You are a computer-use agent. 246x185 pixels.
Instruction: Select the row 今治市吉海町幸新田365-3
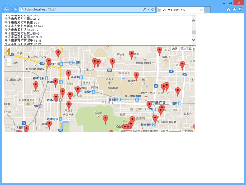[24, 26]
